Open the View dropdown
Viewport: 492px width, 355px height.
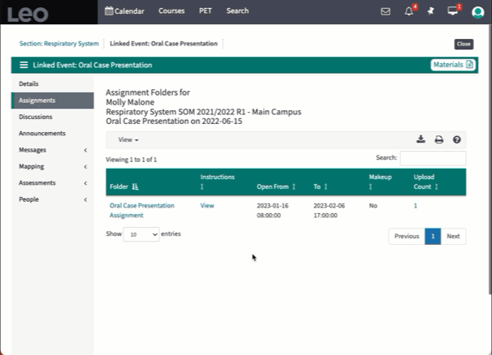coord(128,139)
